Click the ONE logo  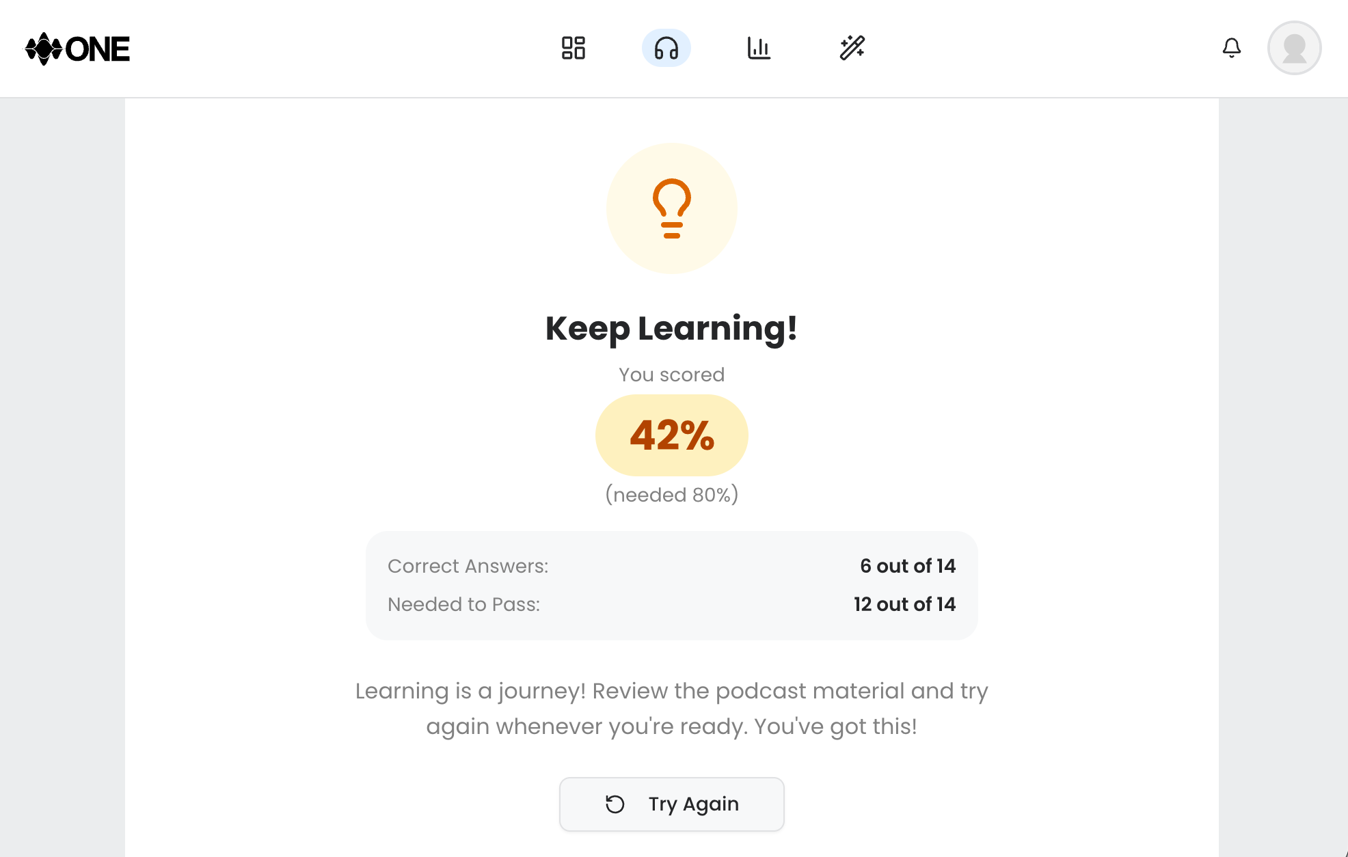pyautogui.click(x=77, y=48)
